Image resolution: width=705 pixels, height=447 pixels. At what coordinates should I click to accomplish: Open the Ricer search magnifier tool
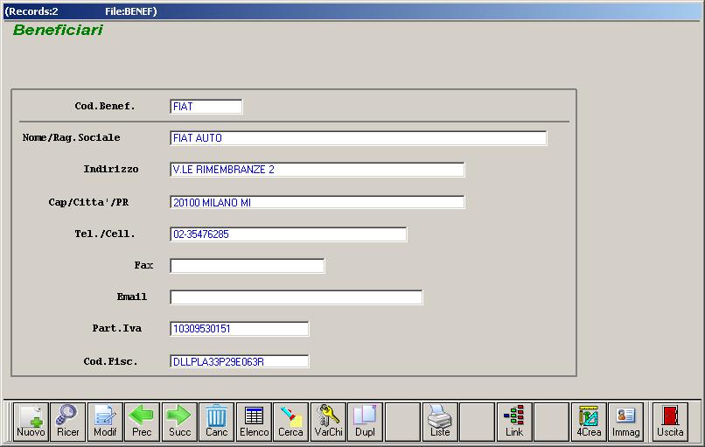68,422
